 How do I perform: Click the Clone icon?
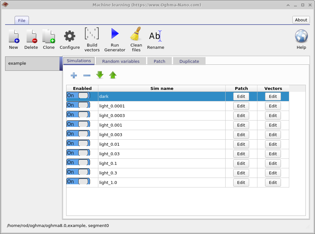click(49, 36)
